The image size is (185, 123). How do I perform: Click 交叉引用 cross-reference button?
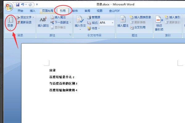138,28
